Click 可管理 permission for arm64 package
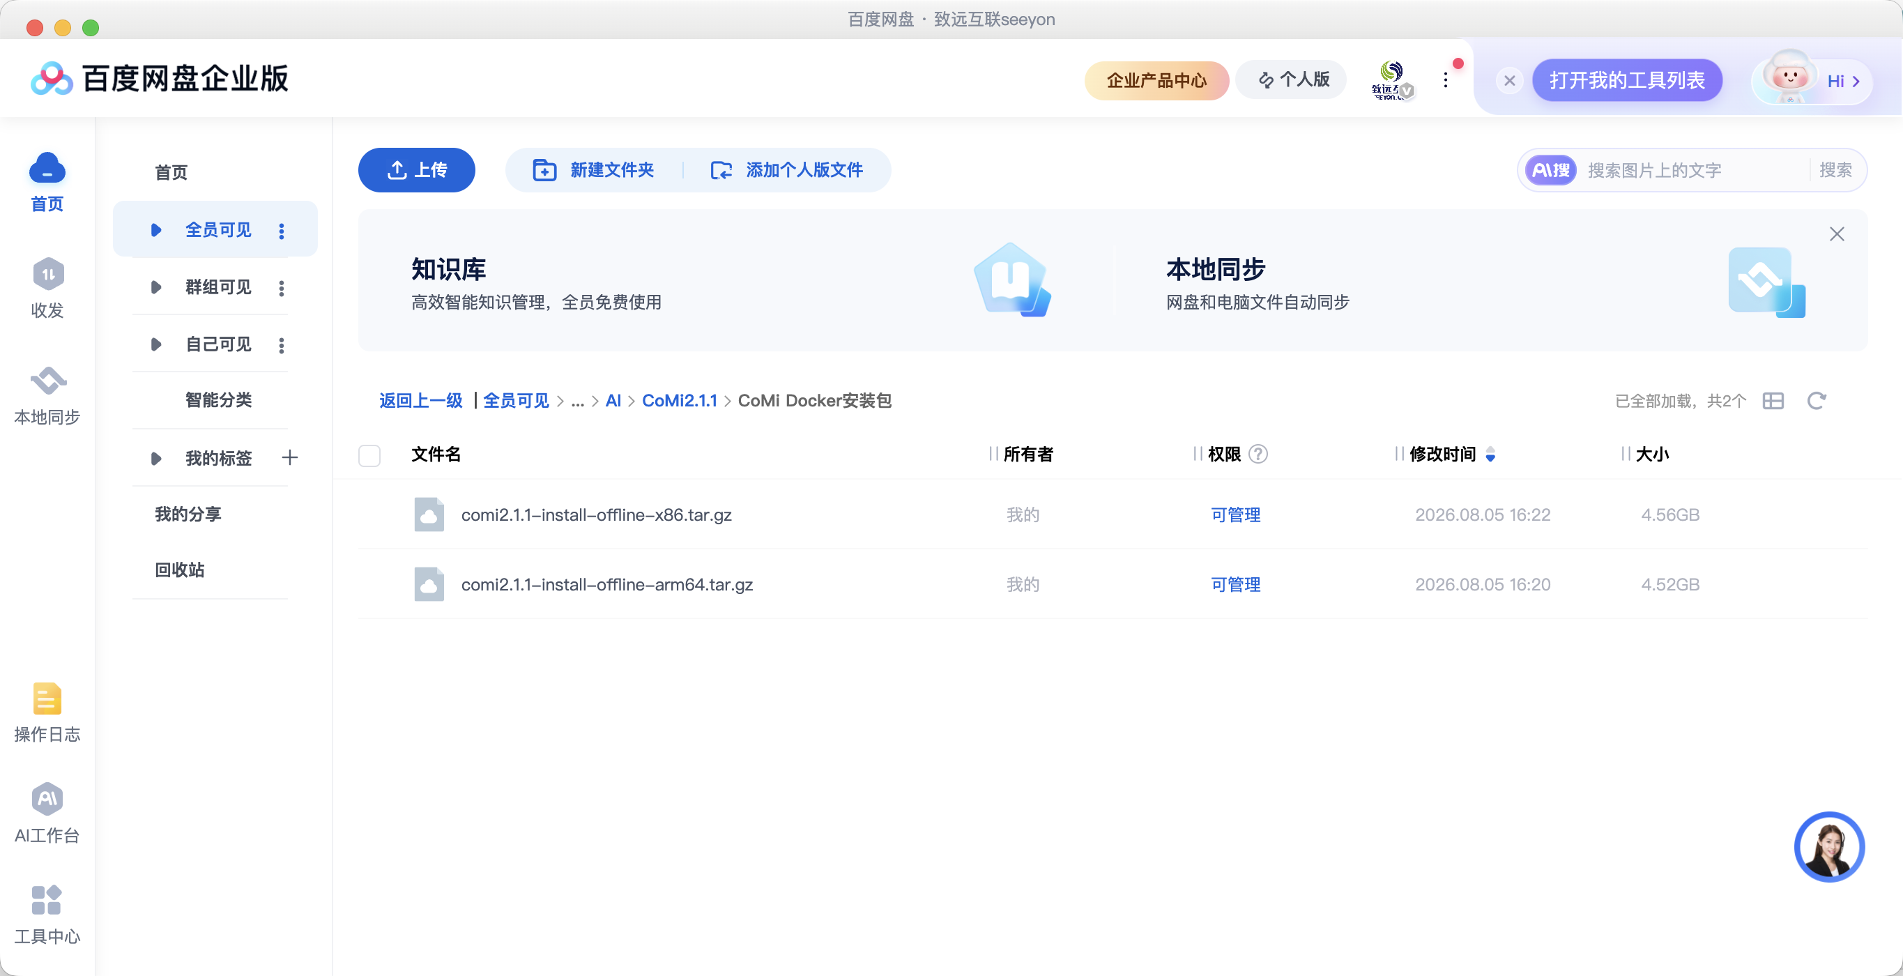 click(x=1236, y=584)
